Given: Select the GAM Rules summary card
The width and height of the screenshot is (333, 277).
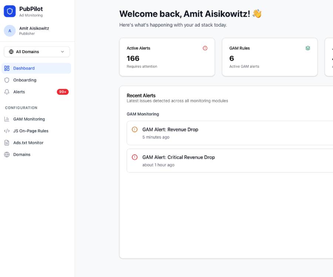Looking at the screenshot, I should coord(269,57).
